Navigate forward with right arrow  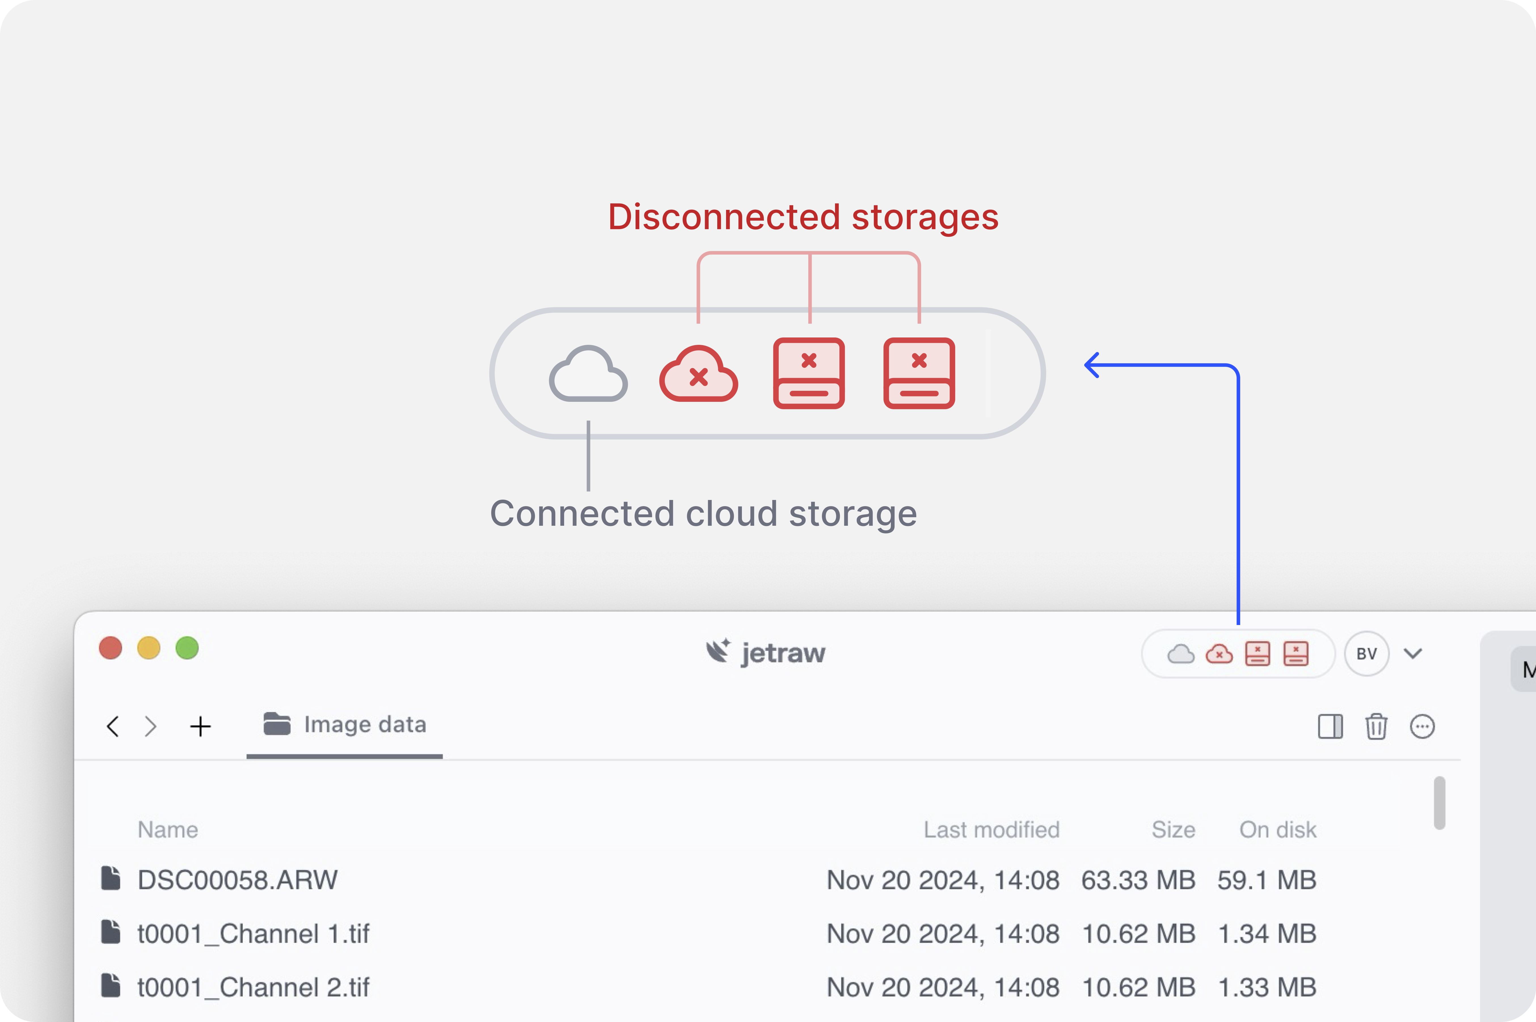pos(151,726)
